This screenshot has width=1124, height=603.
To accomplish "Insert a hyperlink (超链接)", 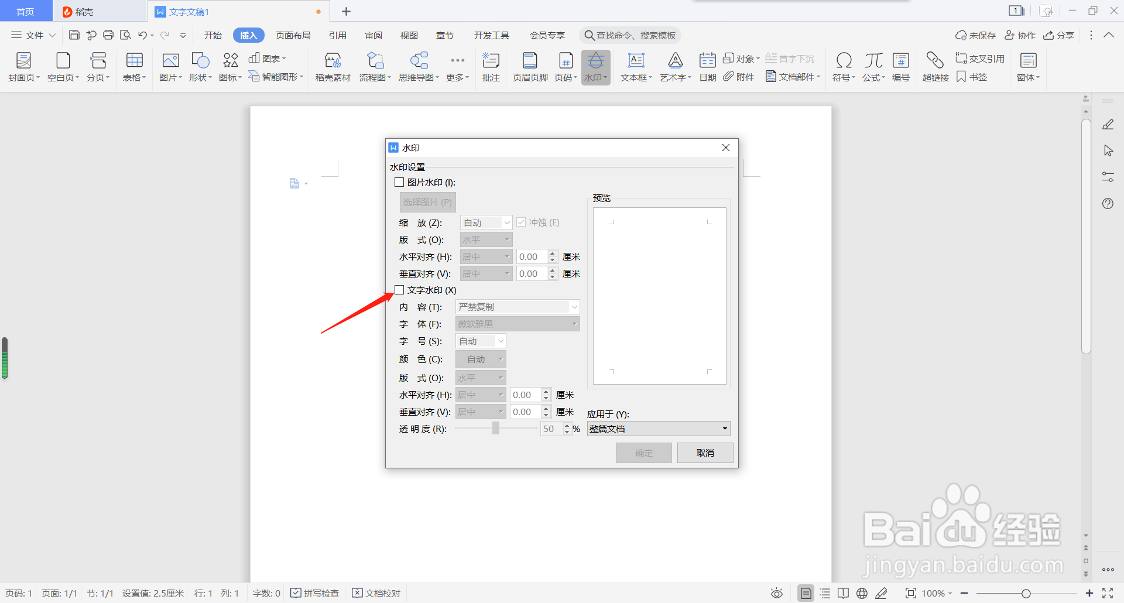I will 935,67.
